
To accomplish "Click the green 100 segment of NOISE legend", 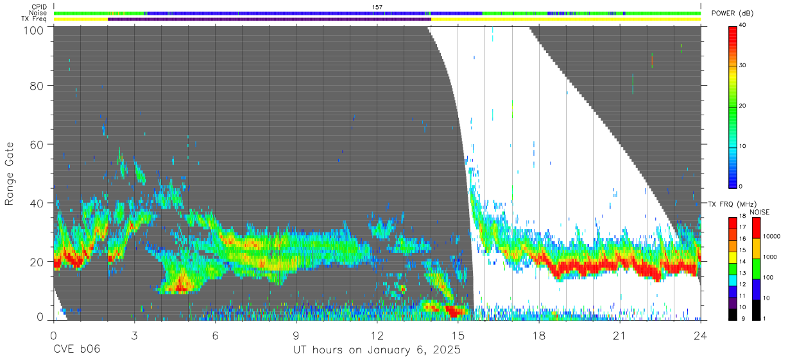I will (755, 269).
